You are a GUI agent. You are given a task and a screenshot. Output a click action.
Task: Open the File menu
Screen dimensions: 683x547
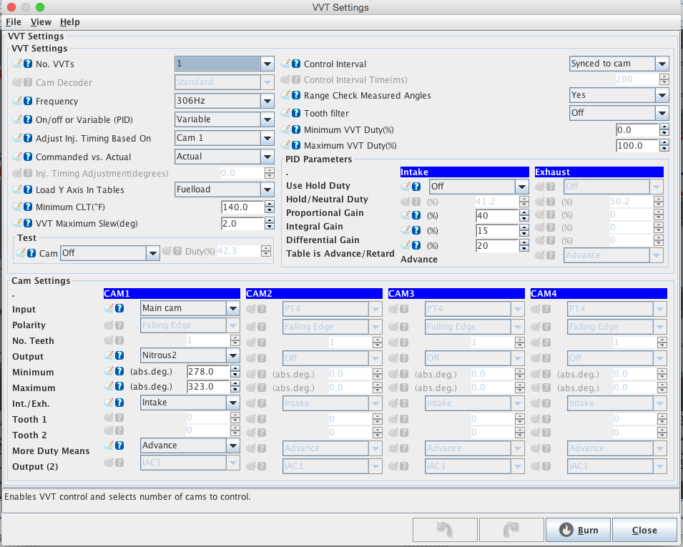pyautogui.click(x=14, y=22)
